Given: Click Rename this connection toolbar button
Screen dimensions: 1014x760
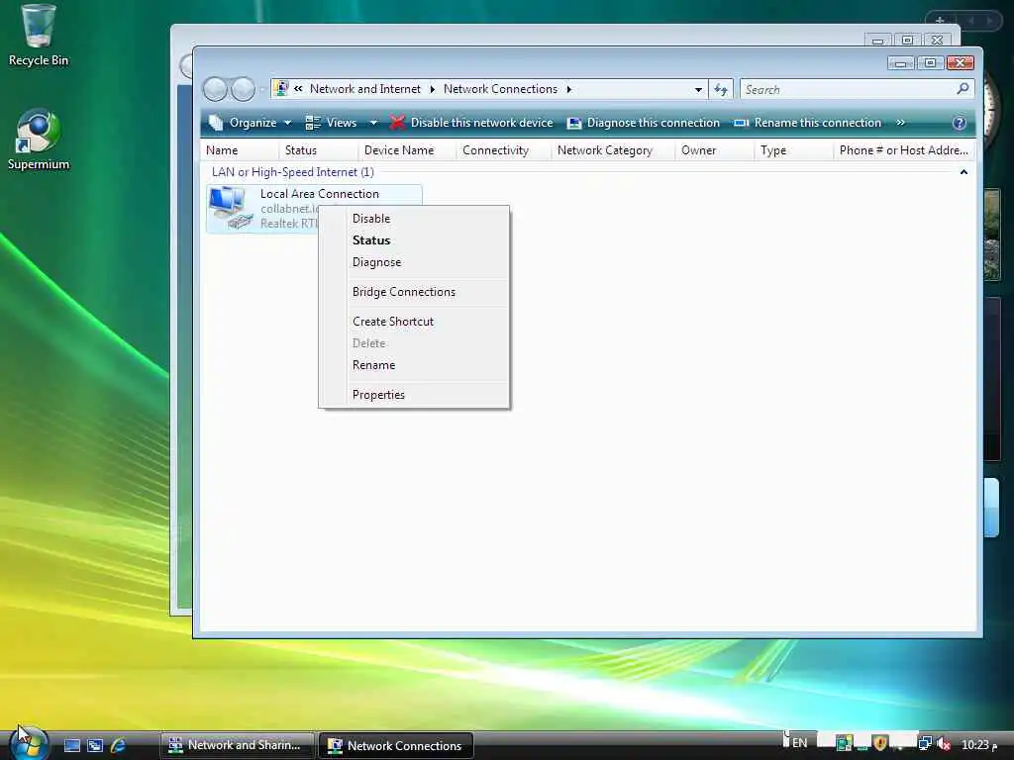Looking at the screenshot, I should [x=807, y=123].
